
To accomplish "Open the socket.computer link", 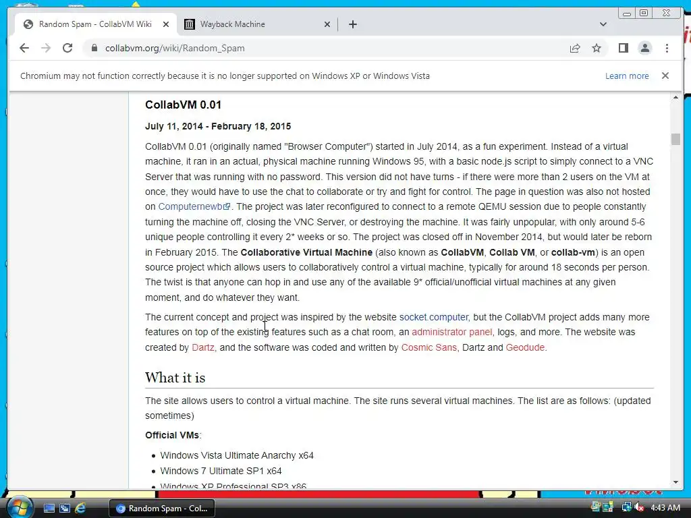I will (434, 317).
